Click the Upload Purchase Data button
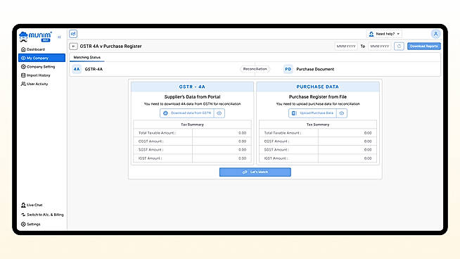This screenshot has height=259, width=460. (x=312, y=113)
